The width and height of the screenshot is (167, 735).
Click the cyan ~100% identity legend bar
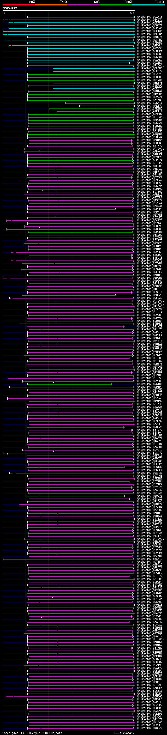[148, 5]
